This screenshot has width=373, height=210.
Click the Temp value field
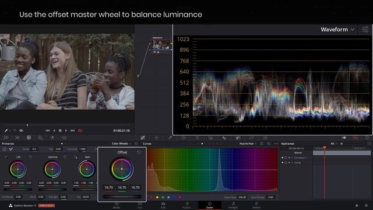(34, 149)
